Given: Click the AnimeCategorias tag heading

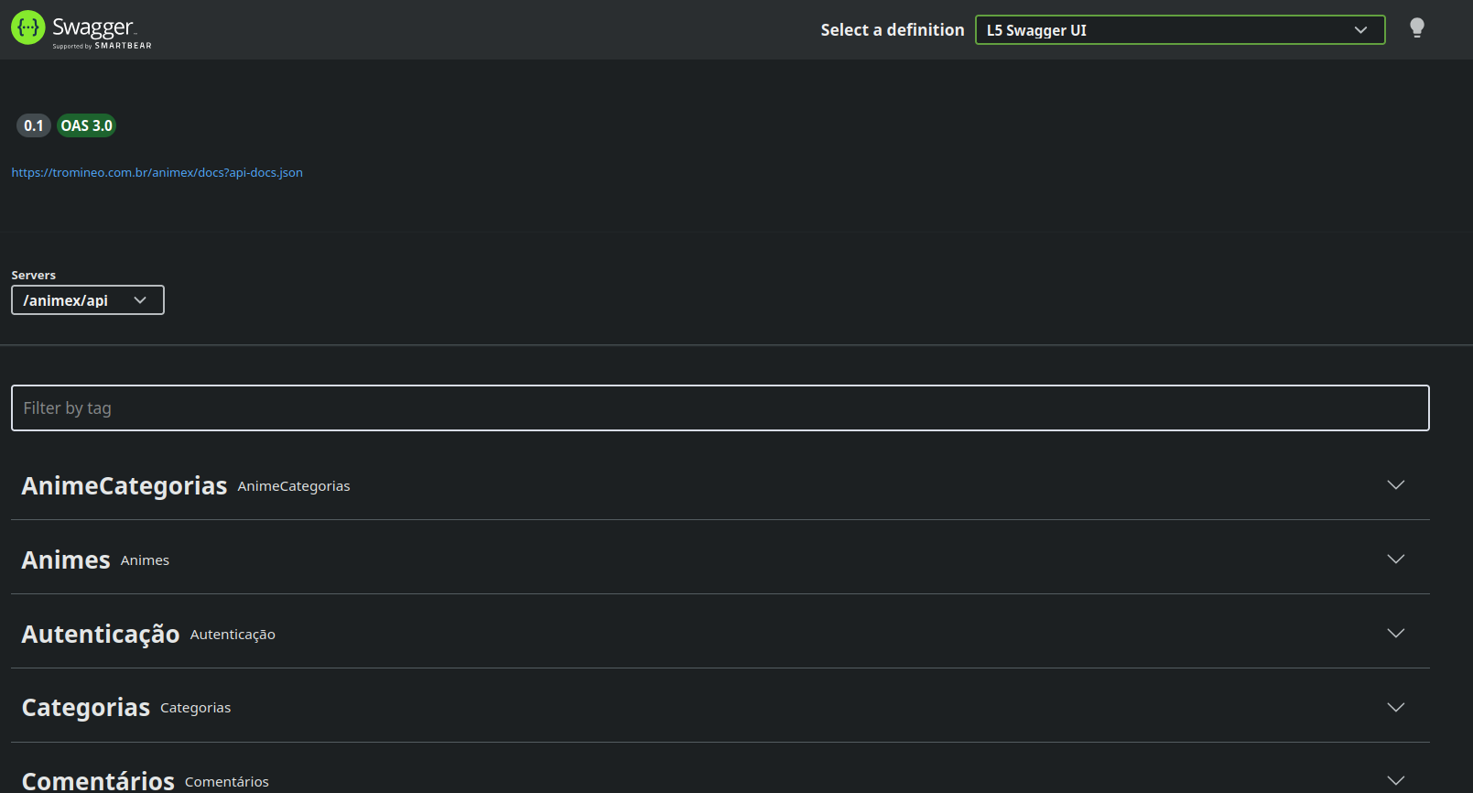Looking at the screenshot, I should click(x=125, y=485).
